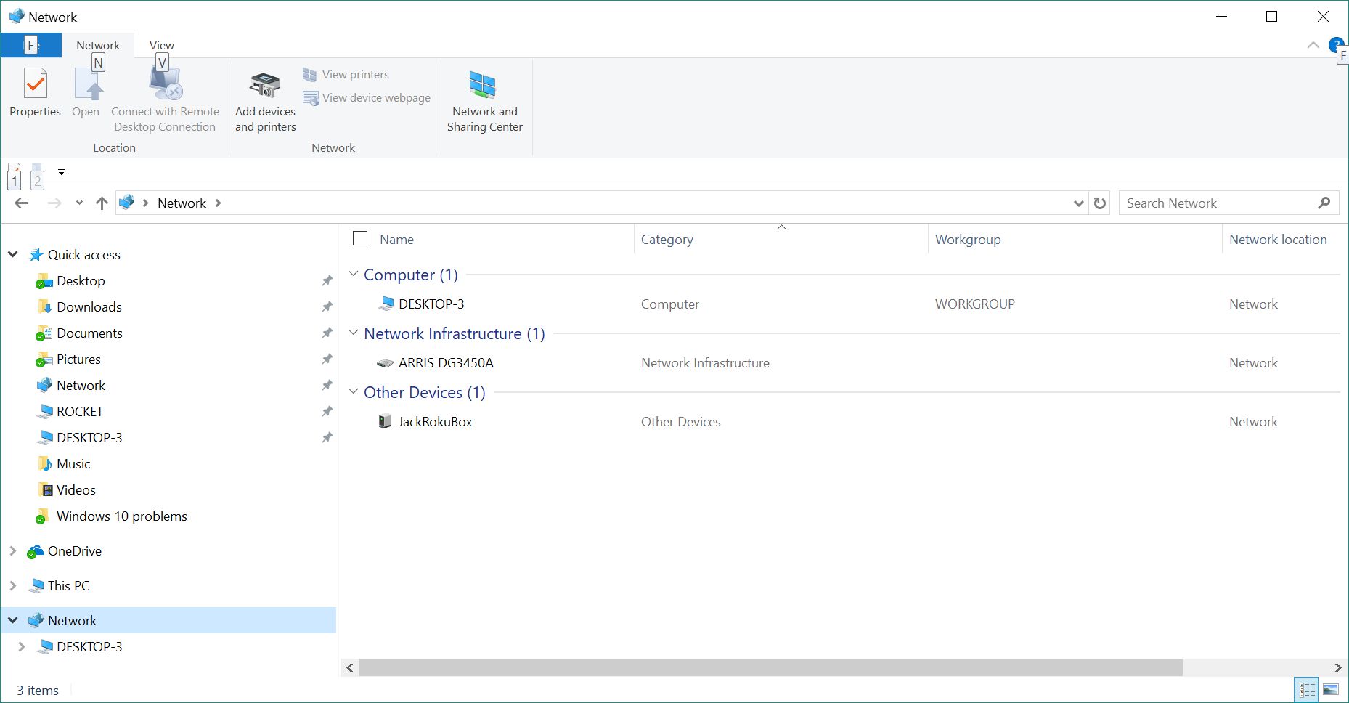Open Network and Sharing Center
Viewport: 1349px width, 703px height.
[484, 101]
